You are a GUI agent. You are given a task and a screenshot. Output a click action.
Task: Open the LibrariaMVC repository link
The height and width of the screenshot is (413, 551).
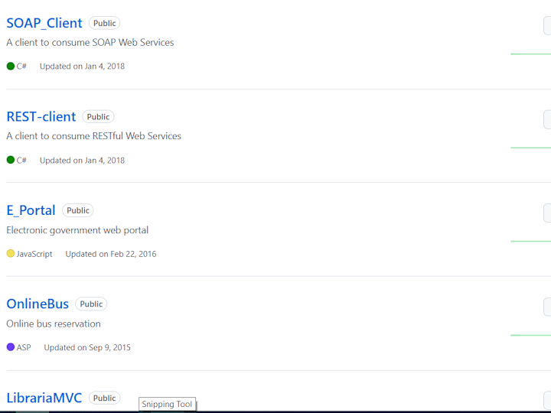pos(44,398)
